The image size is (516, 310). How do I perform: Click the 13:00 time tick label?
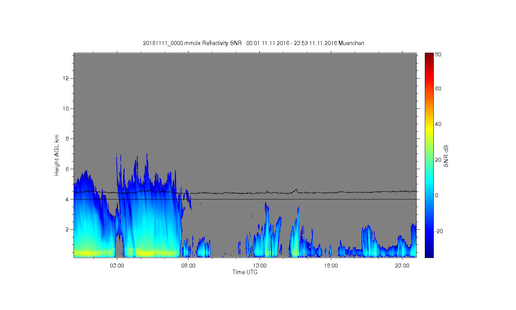click(260, 266)
